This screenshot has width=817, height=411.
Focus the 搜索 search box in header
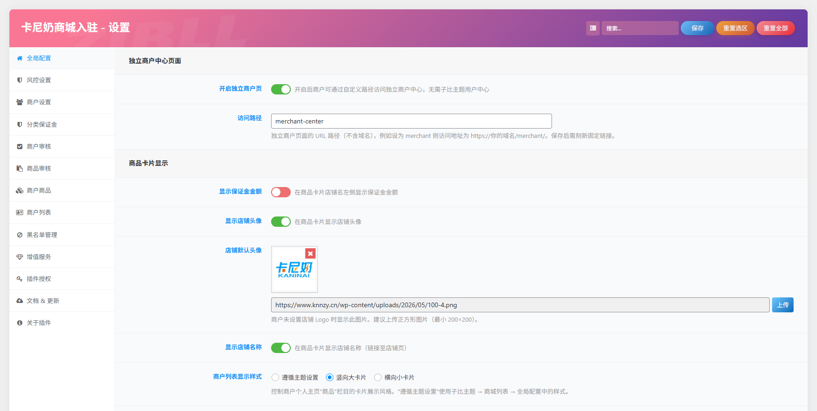[640, 28]
